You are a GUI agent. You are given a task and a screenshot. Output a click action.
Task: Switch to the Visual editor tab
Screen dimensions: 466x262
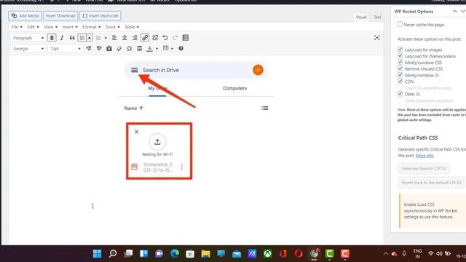[361, 17]
